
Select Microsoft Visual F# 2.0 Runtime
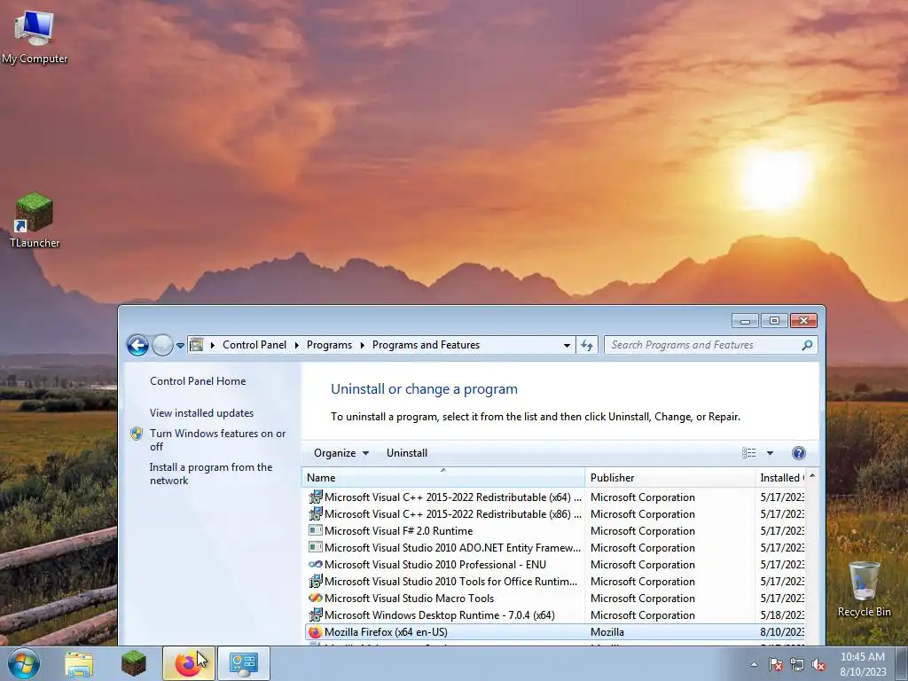coord(555,531)
